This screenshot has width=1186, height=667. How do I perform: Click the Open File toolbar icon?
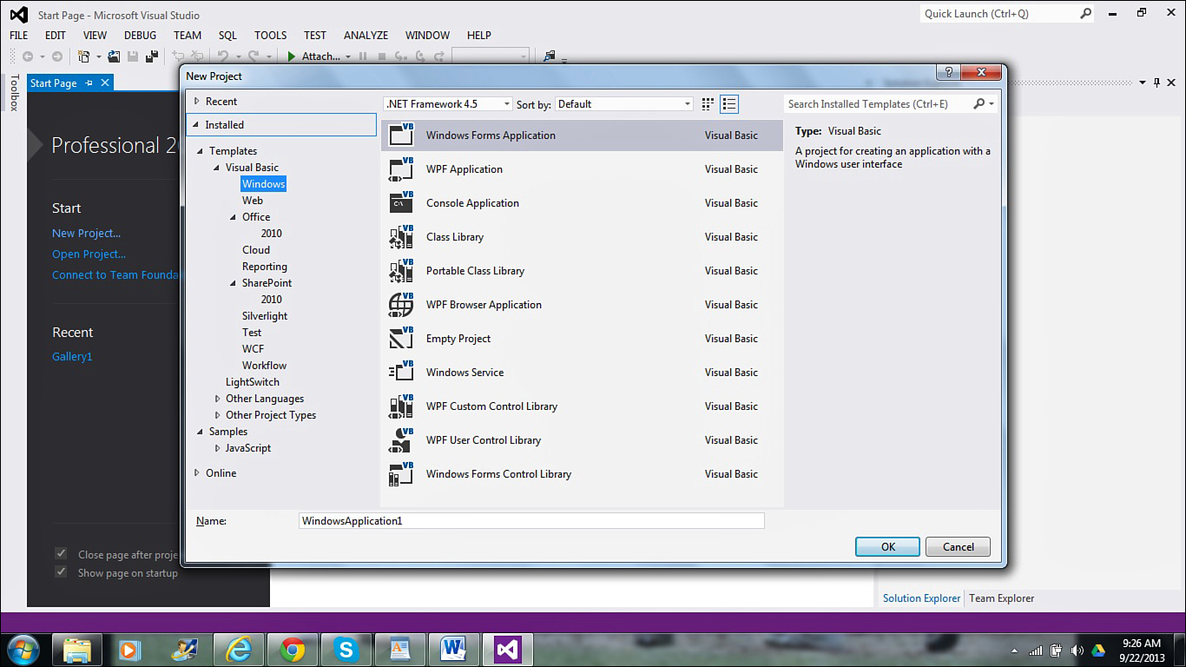[x=114, y=56]
